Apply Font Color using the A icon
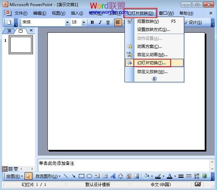 coord(170,176)
